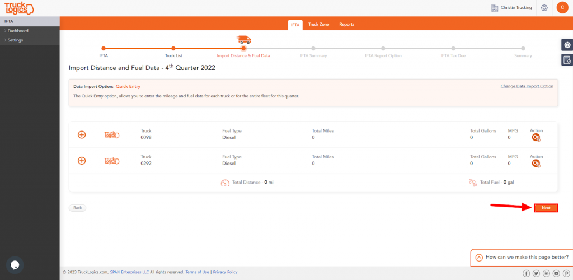Expand the feedback panel chevron icon

pos(479,258)
